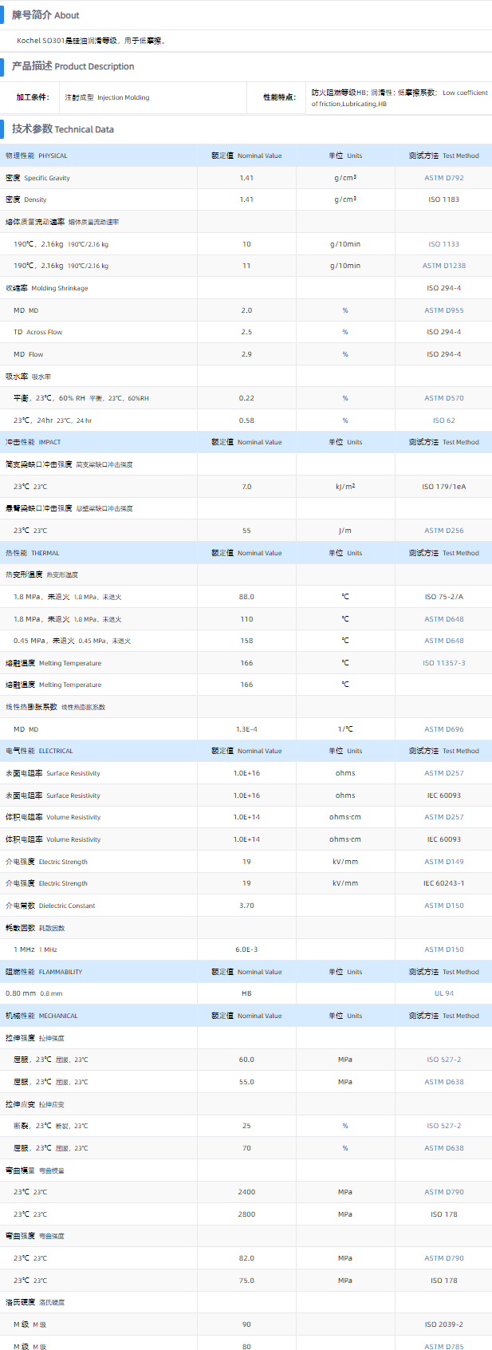This screenshot has width=492, height=1350.
Task: Open the ASTM D1238 melt flow link
Action: pyautogui.click(x=443, y=266)
